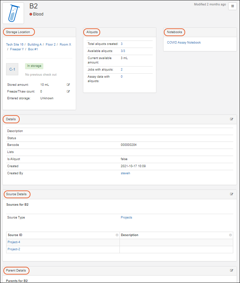Open Box #1 storage location
The width and height of the screenshot is (240, 283).
click(x=33, y=49)
